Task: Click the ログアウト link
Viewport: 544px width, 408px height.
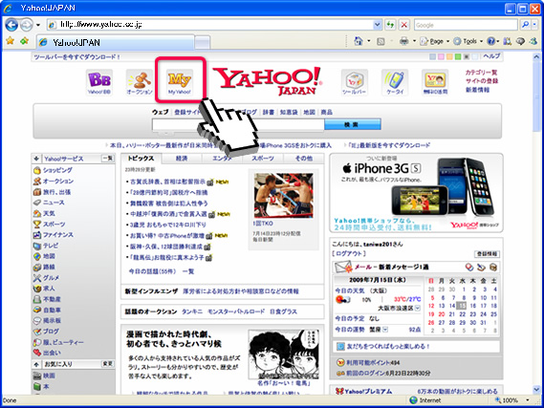Action: [349, 254]
